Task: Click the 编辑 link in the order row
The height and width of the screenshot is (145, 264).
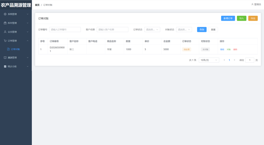Action: coord(222,49)
